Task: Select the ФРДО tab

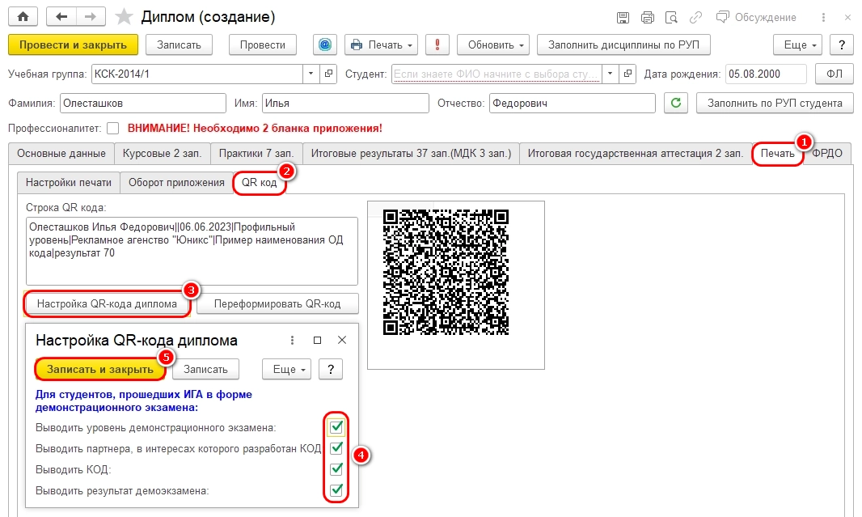Action: 826,154
